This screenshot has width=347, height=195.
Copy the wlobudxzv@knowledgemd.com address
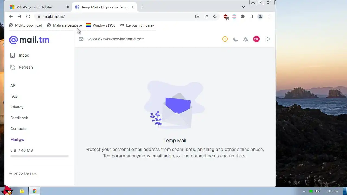pyautogui.click(x=116, y=39)
